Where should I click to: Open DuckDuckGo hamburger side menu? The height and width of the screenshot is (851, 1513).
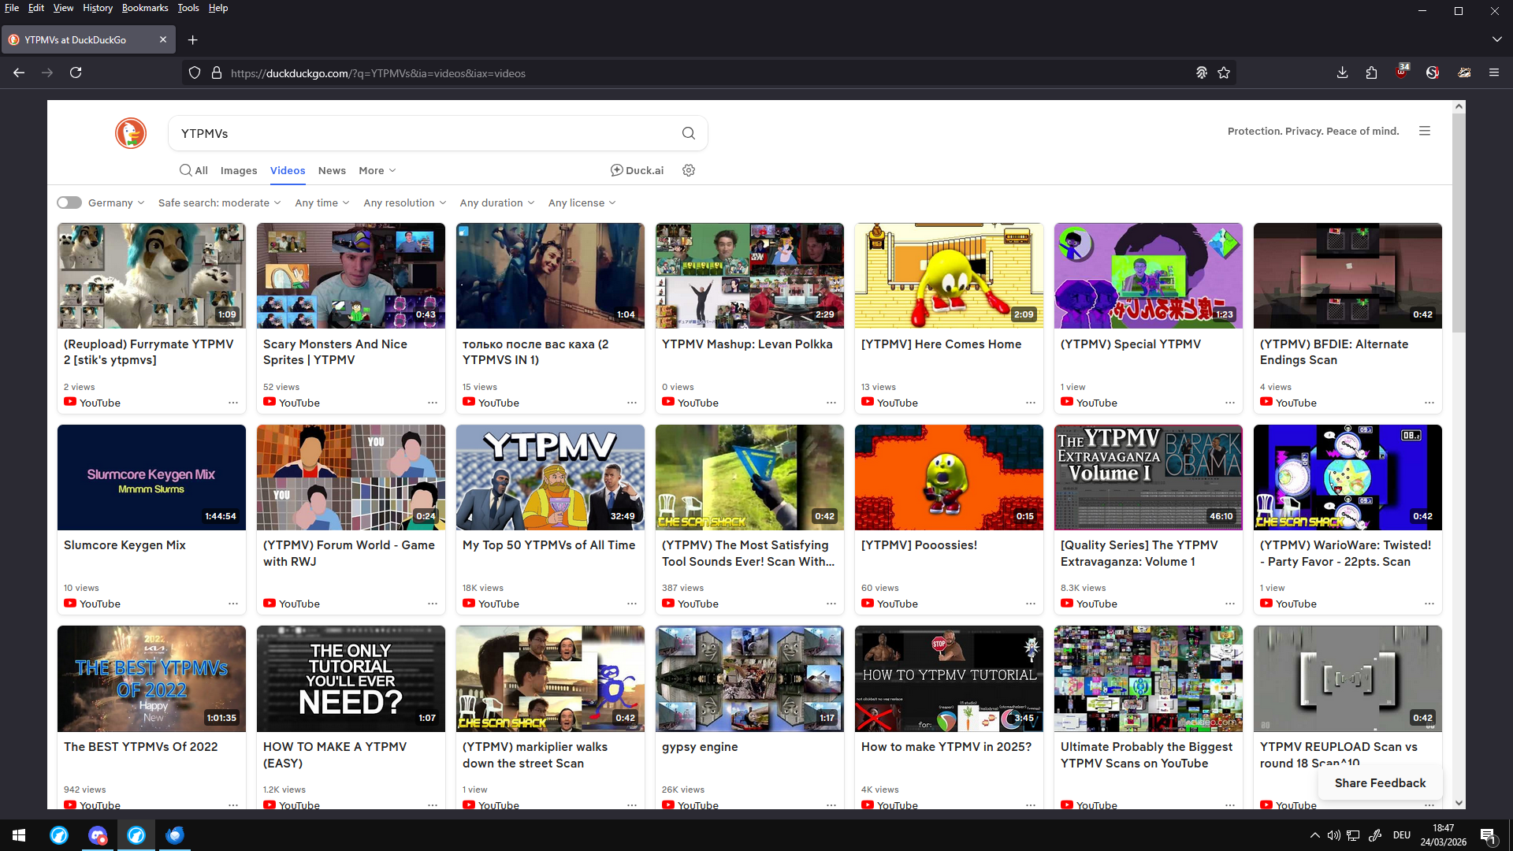click(x=1425, y=131)
